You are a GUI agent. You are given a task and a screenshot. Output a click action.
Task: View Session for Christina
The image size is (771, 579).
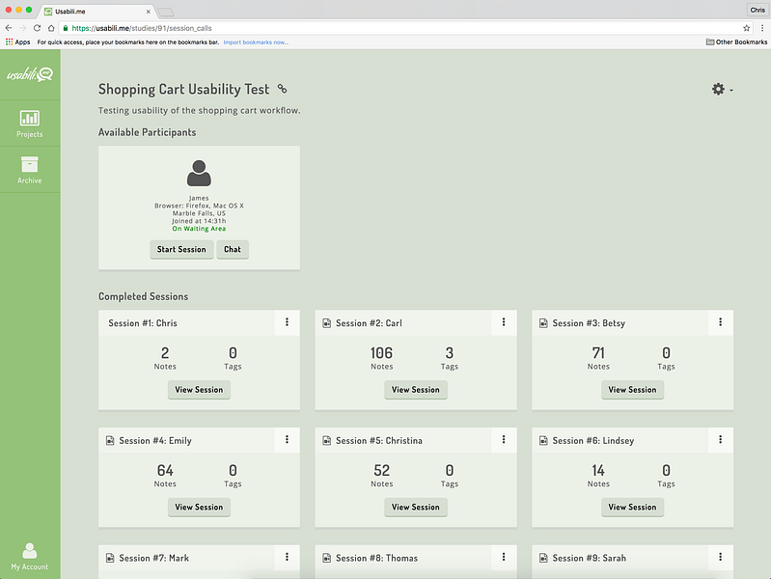pyautogui.click(x=416, y=508)
